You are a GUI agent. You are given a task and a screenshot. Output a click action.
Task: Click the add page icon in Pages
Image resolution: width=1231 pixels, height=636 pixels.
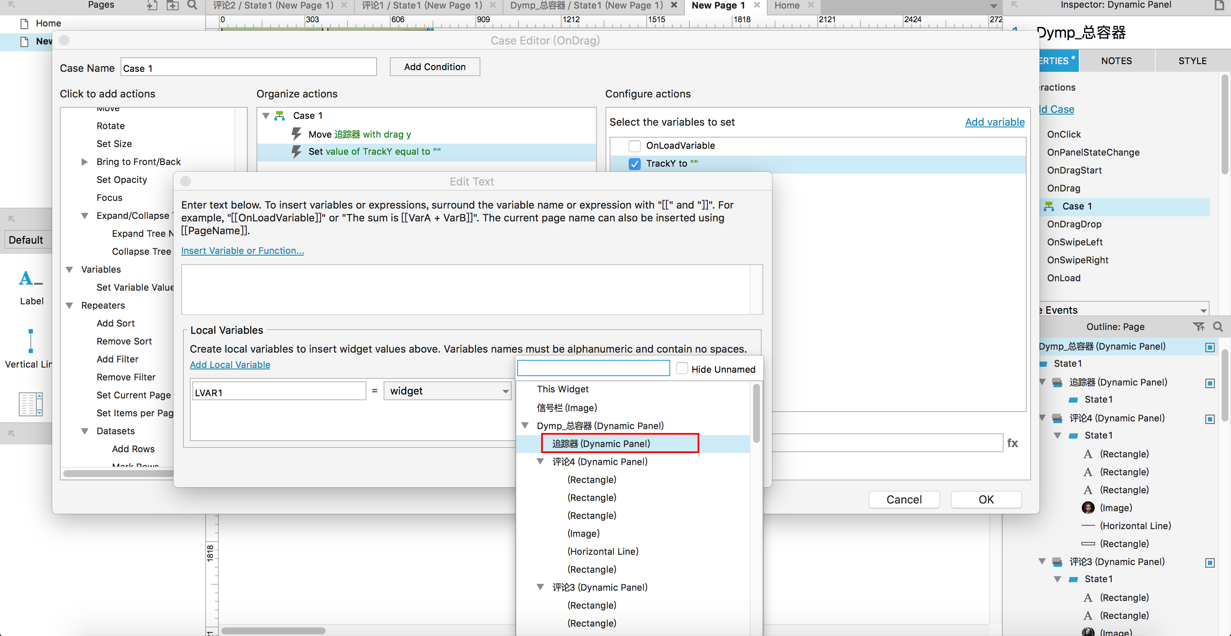click(152, 5)
